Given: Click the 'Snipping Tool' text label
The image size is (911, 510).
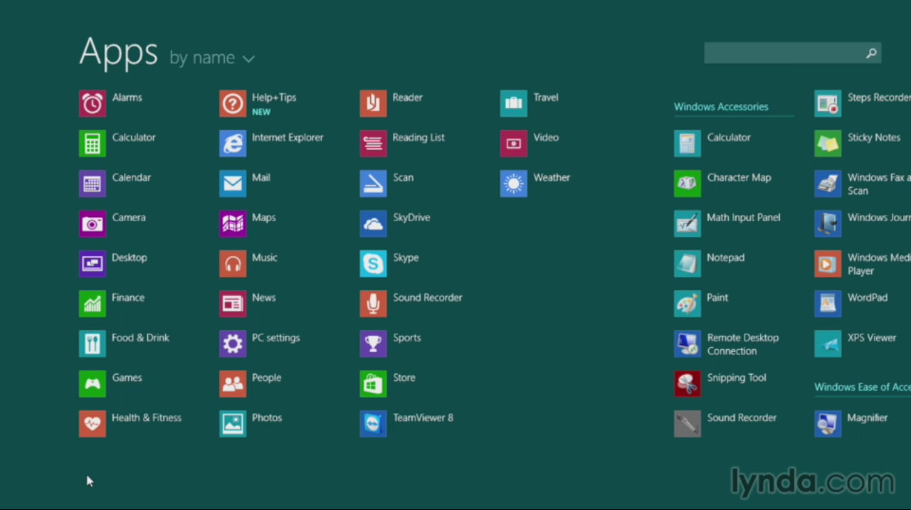Looking at the screenshot, I should tap(737, 378).
